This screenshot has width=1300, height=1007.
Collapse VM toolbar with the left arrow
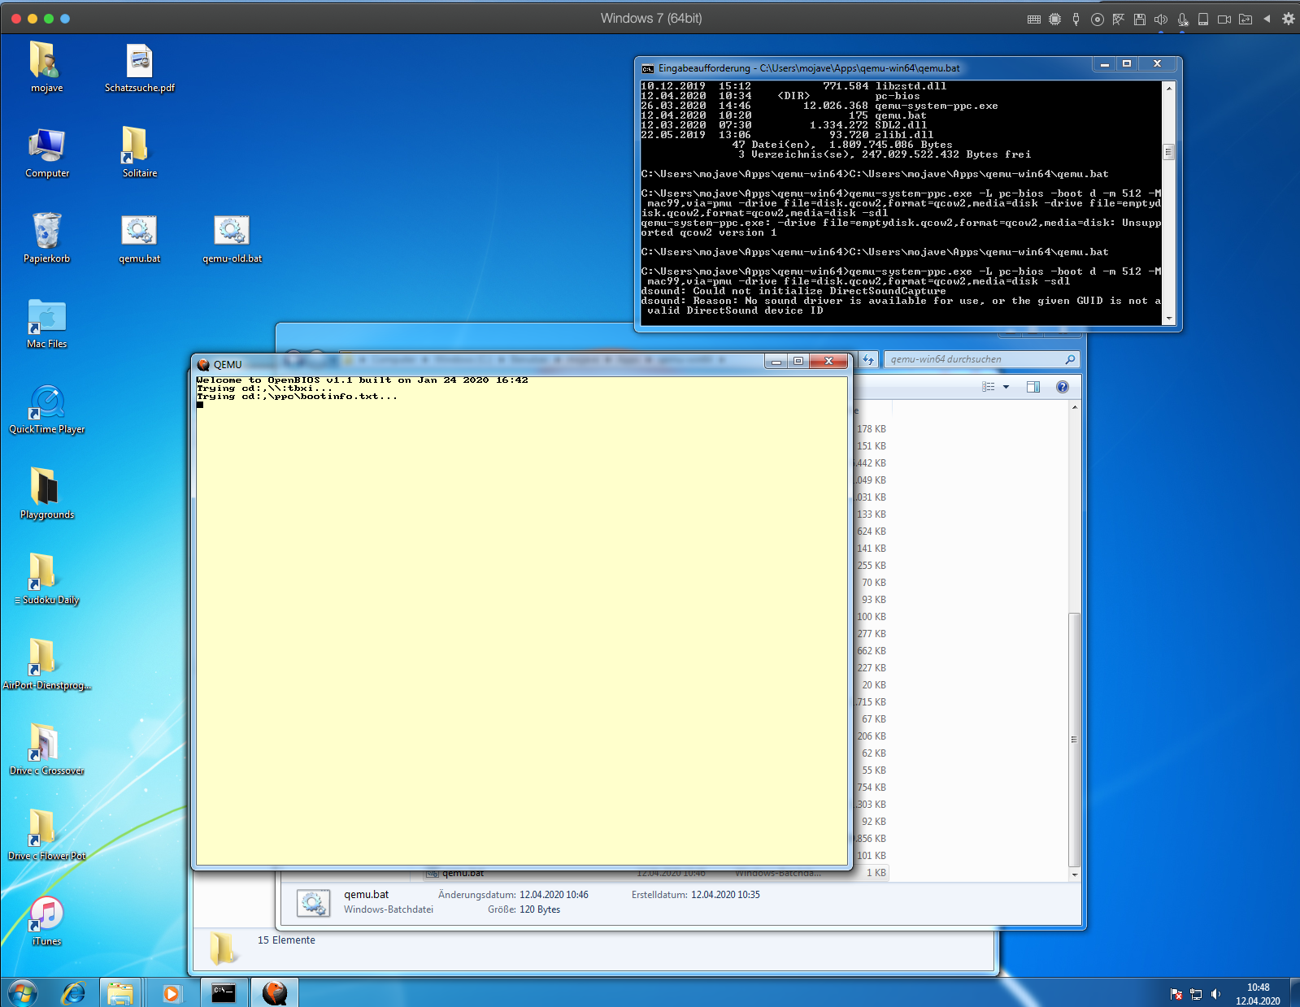point(1267,19)
